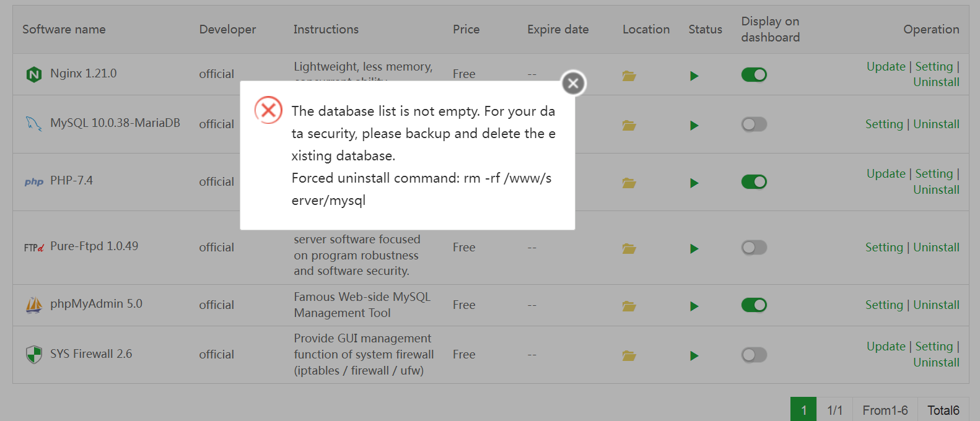Enable Pure-Ftpd dashboard display switch
980x421 pixels.
coord(754,248)
